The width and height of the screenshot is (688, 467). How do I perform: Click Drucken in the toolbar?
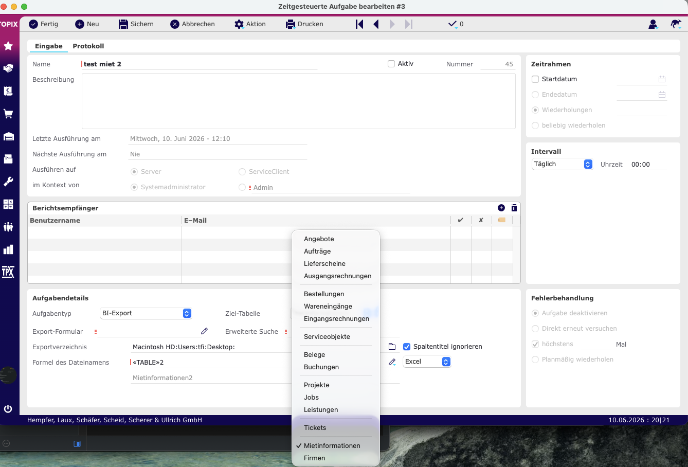[304, 24]
